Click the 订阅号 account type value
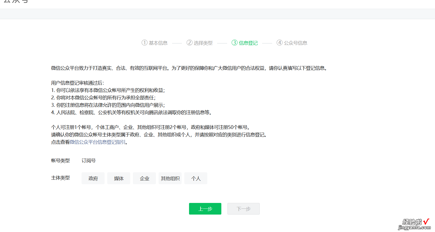This screenshot has width=435, height=232. (89, 161)
